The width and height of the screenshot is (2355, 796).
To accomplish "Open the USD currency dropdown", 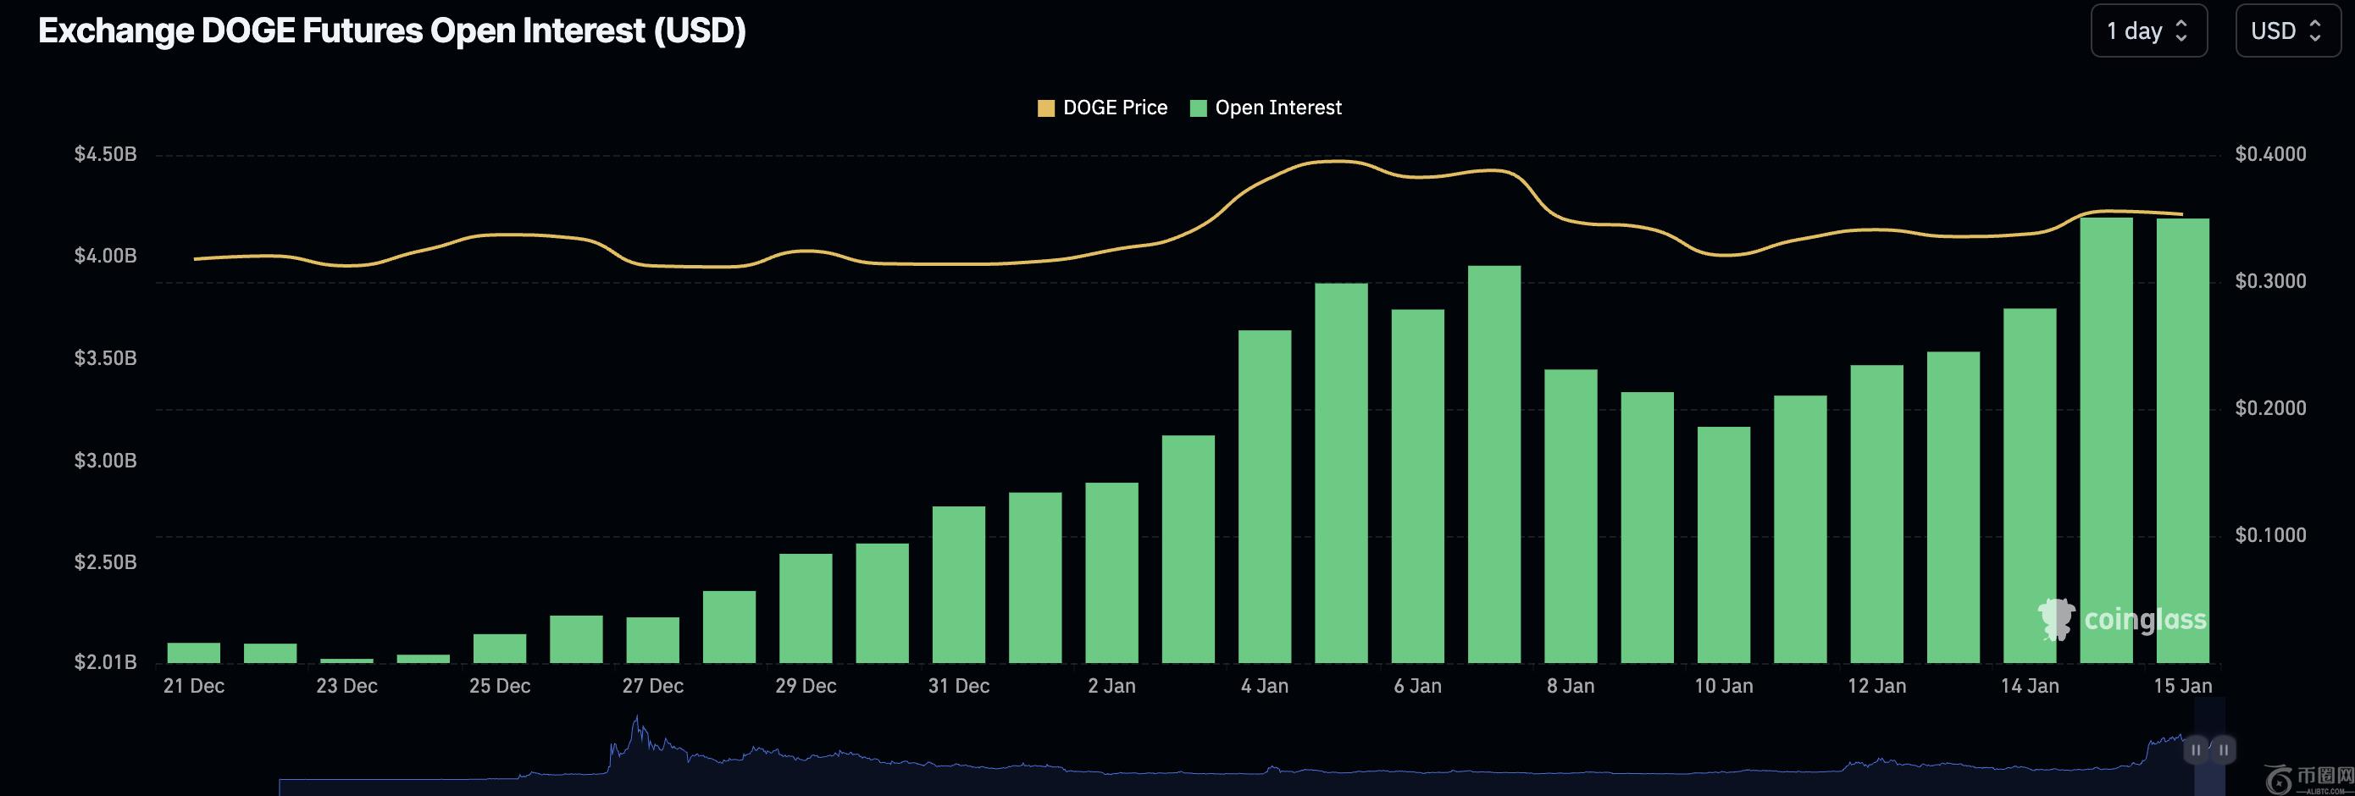I will (x=2287, y=31).
